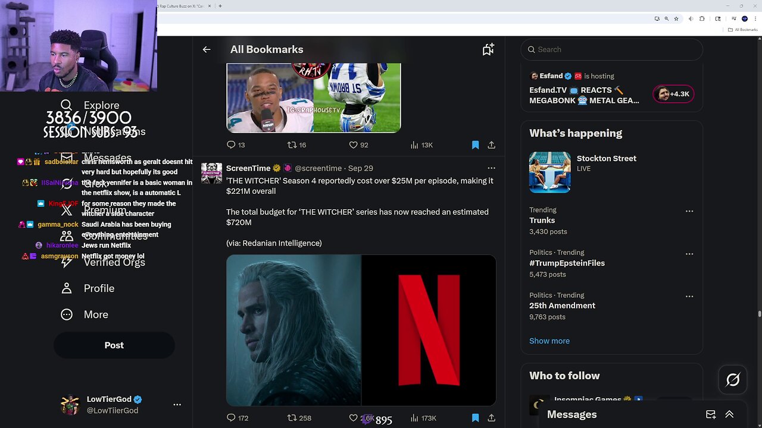Image resolution: width=762 pixels, height=428 pixels.
Task: Click the page vertical scrollbar thumb
Action: coord(760,314)
